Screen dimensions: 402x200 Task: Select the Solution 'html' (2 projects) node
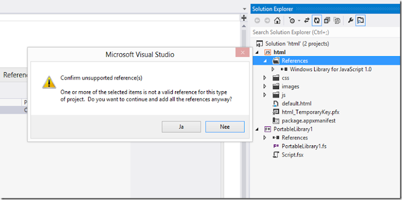[x=297, y=44]
